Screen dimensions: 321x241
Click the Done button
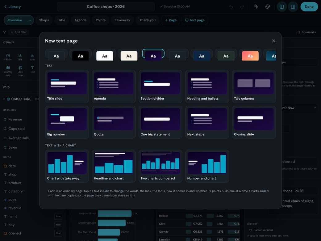[309, 6]
